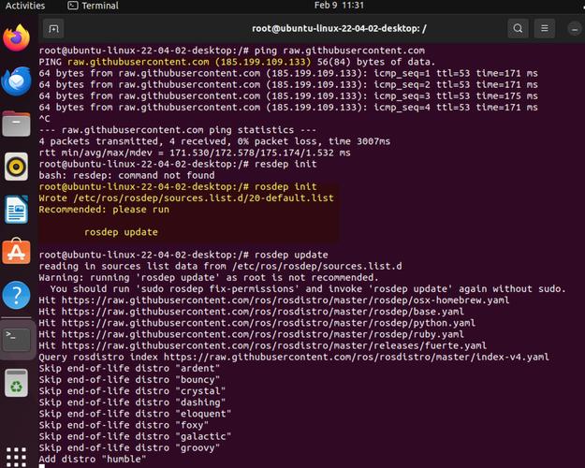
Task: Click the terminal window title text
Action: point(339,28)
